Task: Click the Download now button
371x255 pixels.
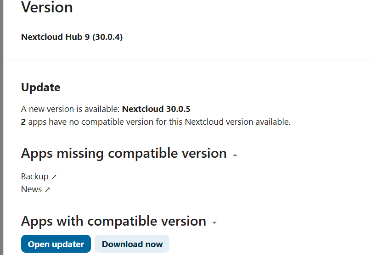Action: pos(132,244)
